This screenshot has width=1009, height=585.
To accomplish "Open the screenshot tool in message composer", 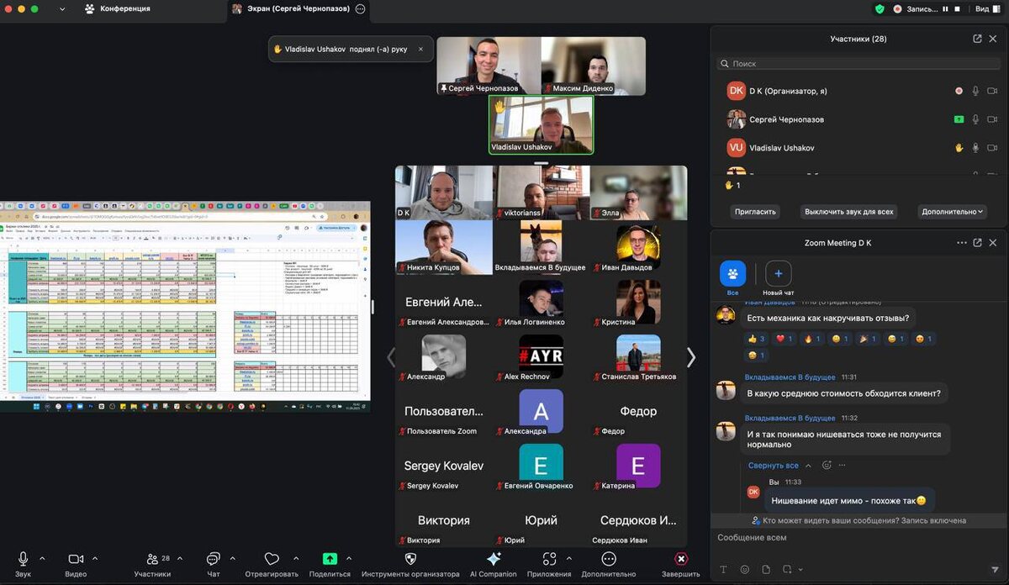I will (787, 570).
